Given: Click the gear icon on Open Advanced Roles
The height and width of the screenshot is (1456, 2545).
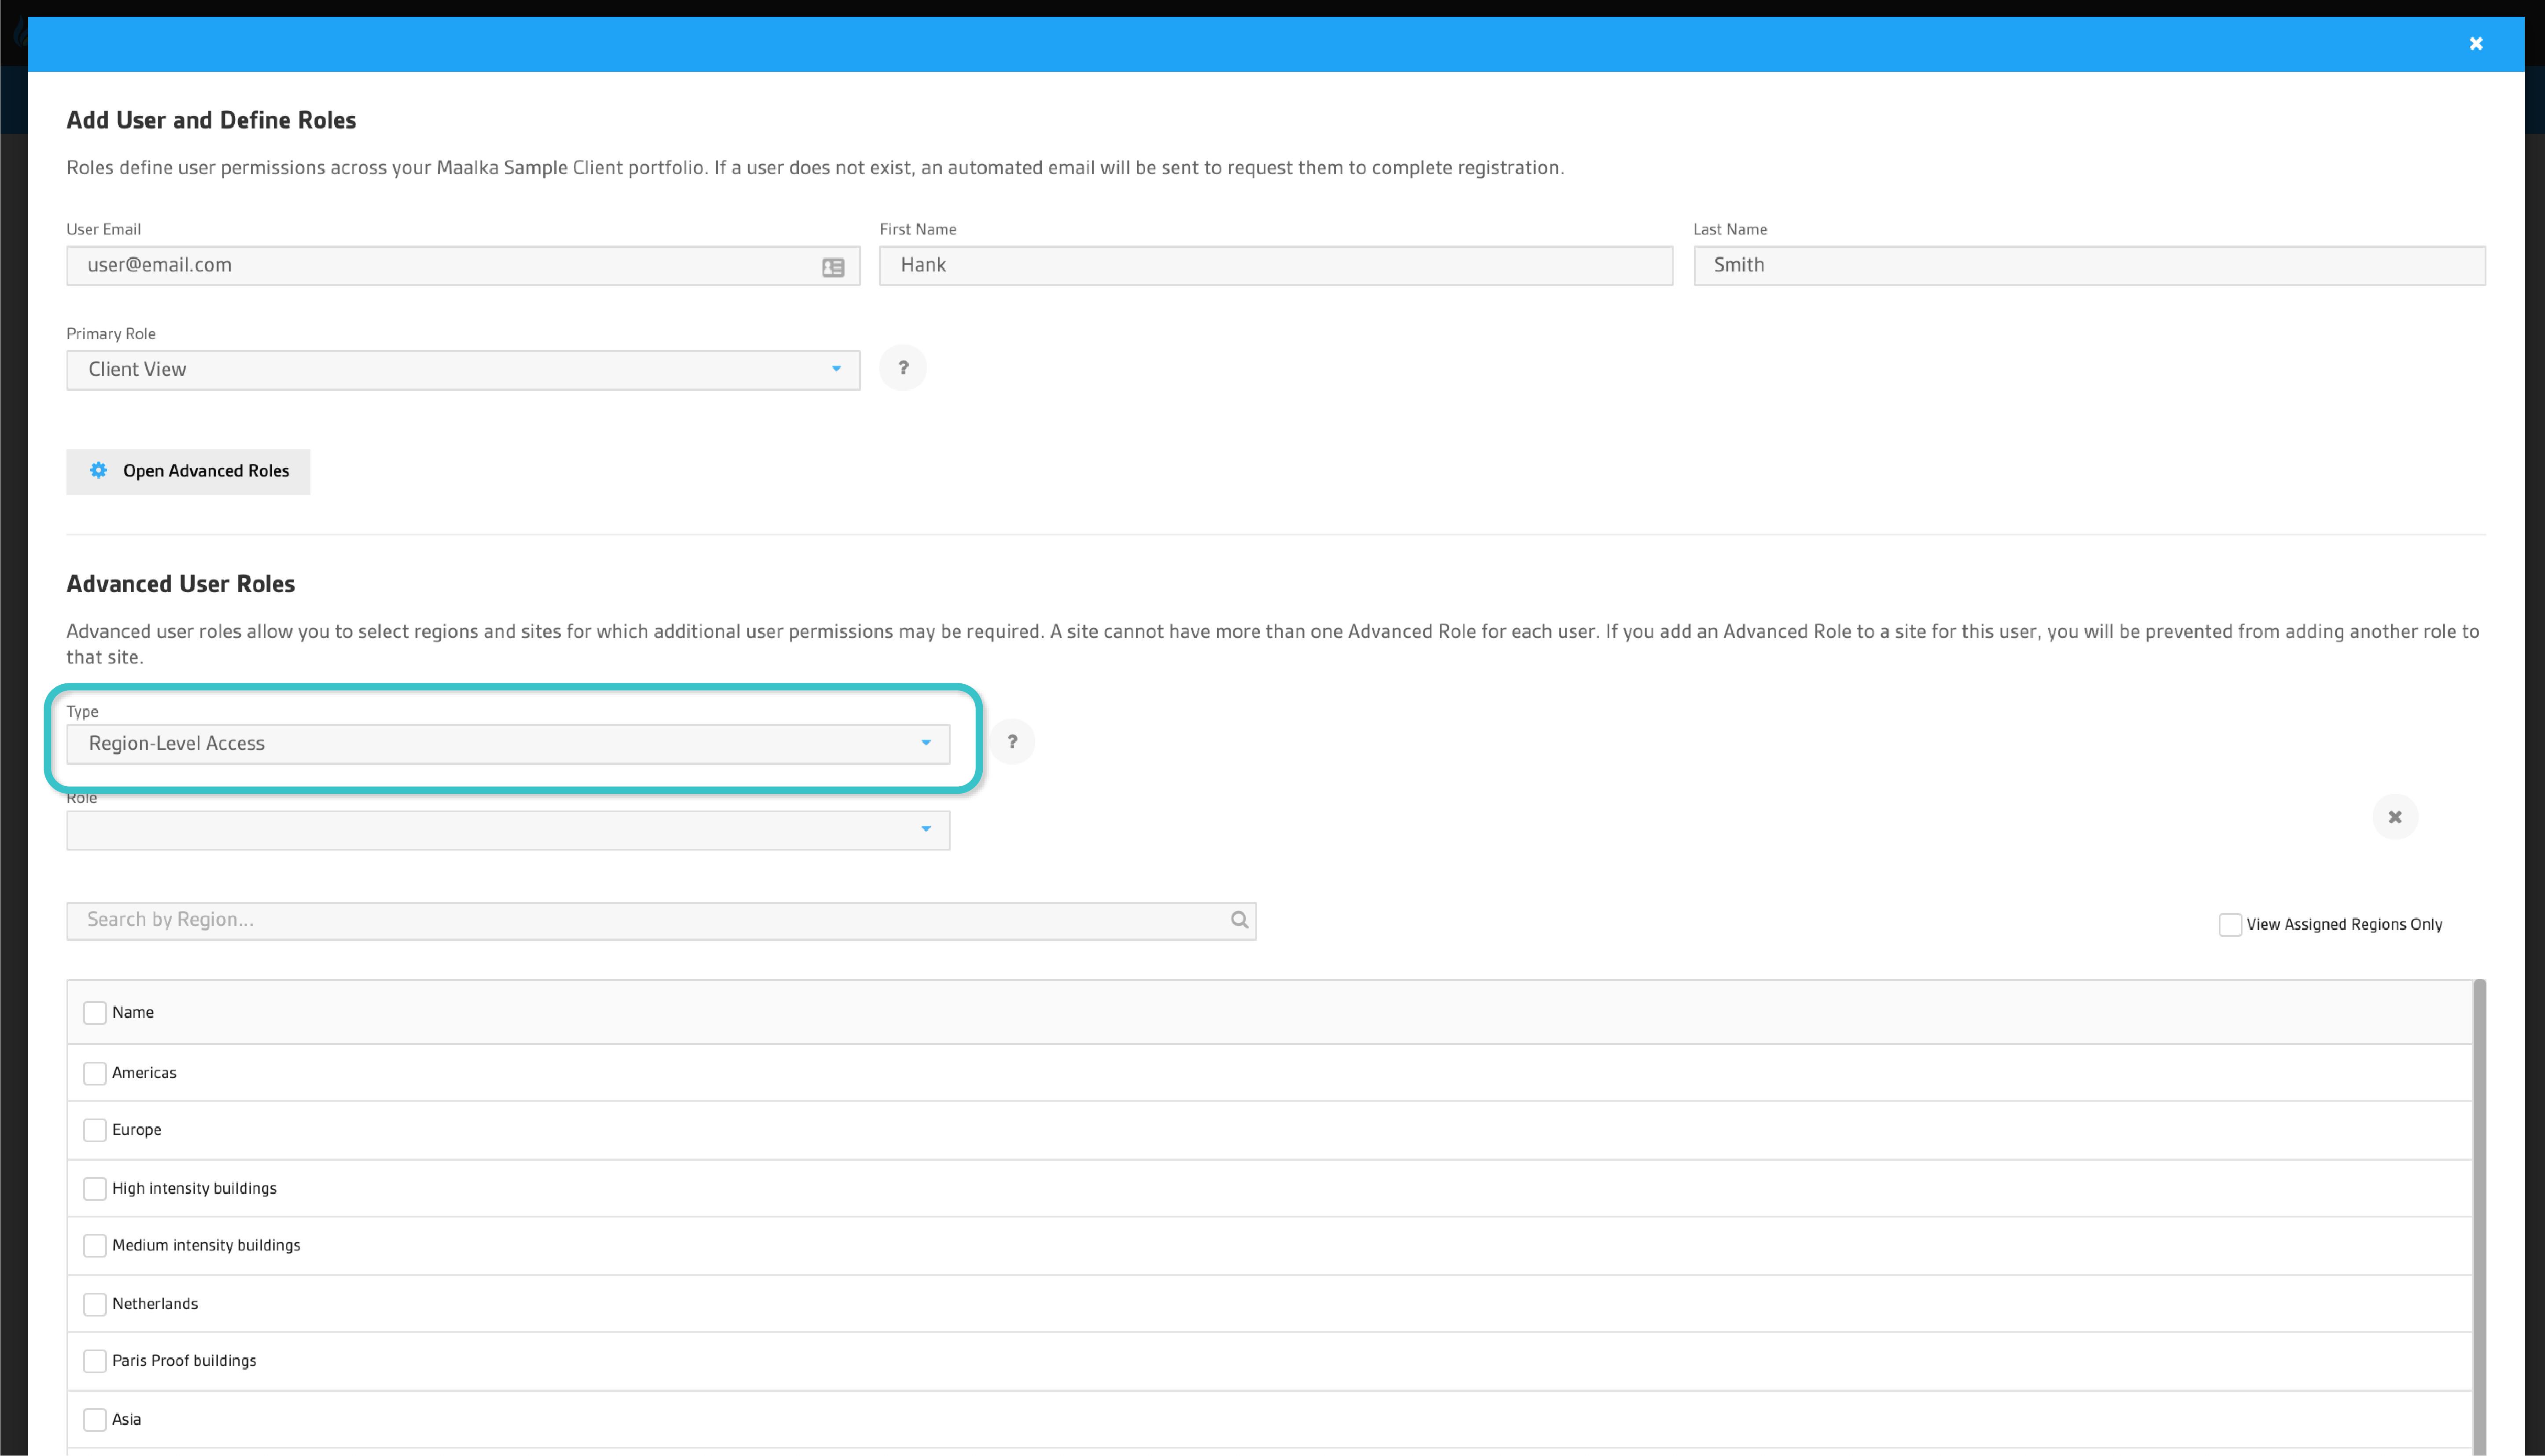Looking at the screenshot, I should [x=98, y=470].
